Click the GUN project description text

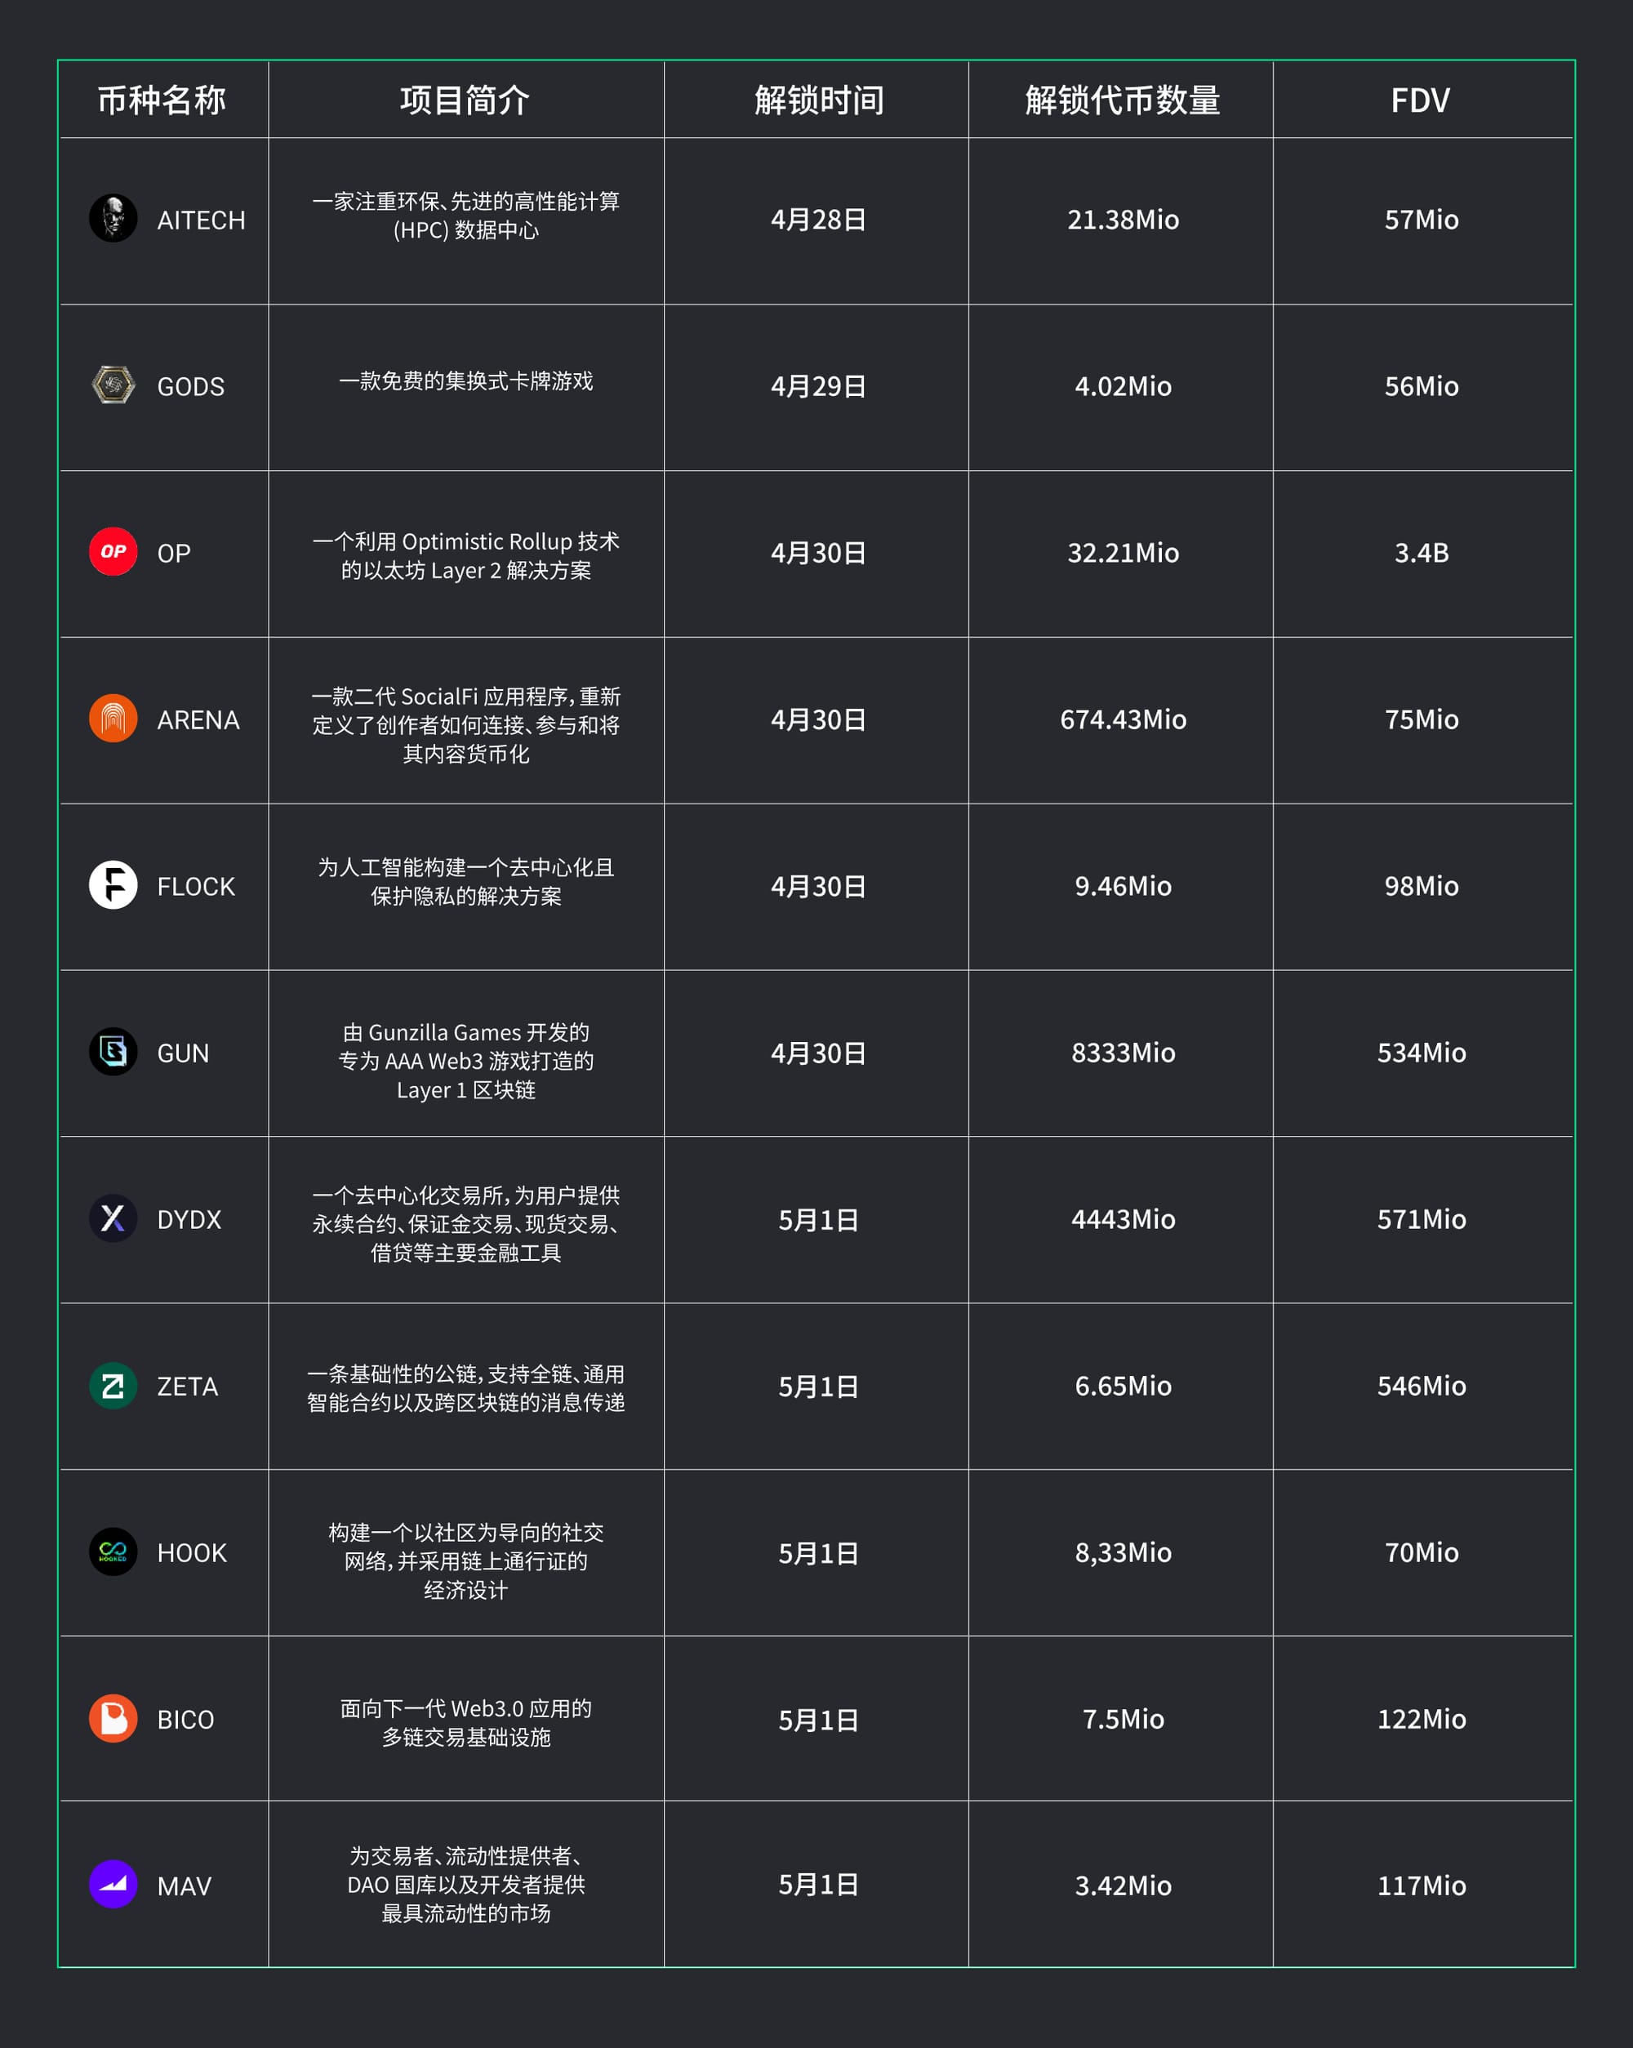pos(465,1061)
